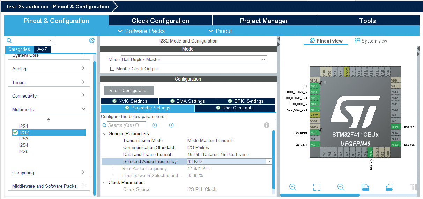Viewport: 423px width, 199px height.
Task: Switch to the A->Z tab
Action: [x=43, y=49]
